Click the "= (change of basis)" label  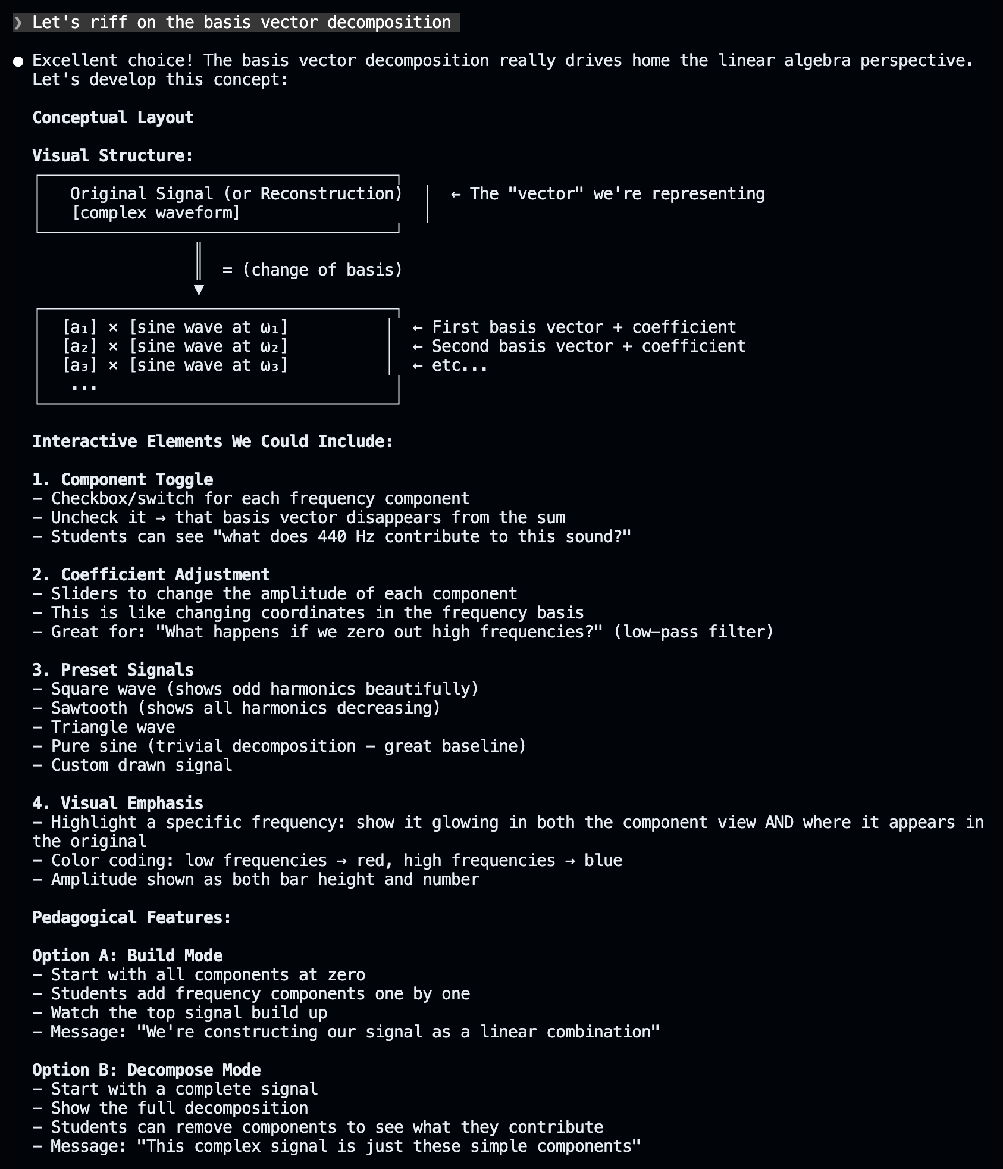tap(312, 270)
